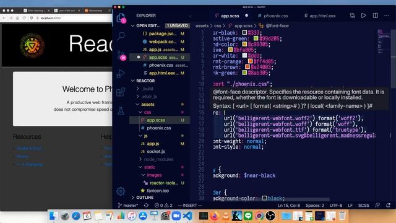This screenshot has height=223, width=396.
Task: Switch to the app.scss editor tab
Action: click(230, 15)
